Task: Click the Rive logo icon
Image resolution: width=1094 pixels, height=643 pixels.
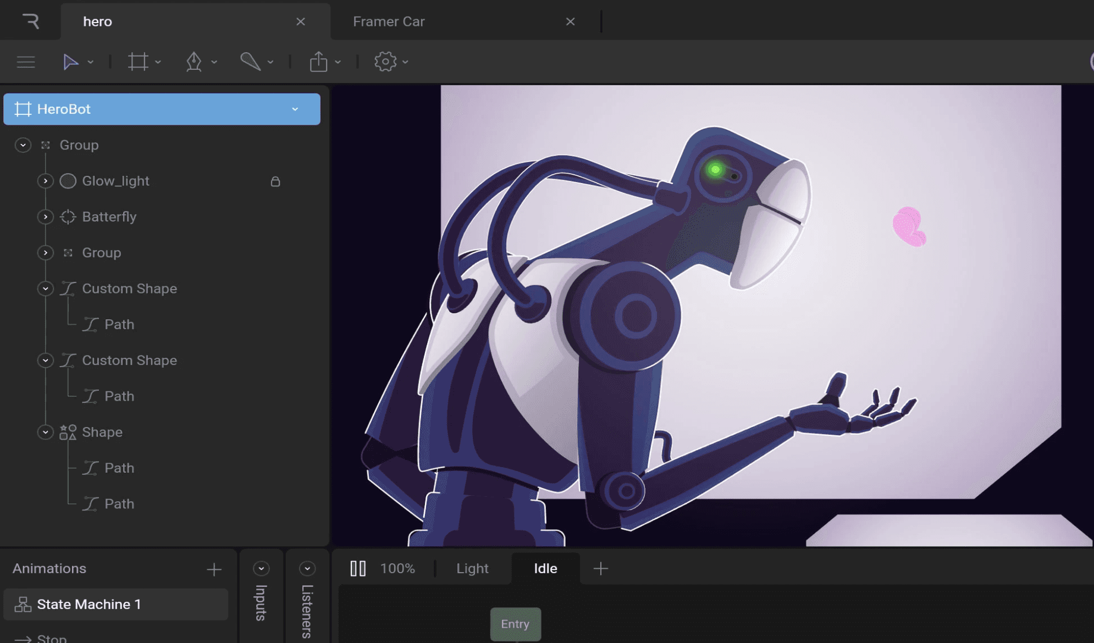Action: (x=31, y=21)
